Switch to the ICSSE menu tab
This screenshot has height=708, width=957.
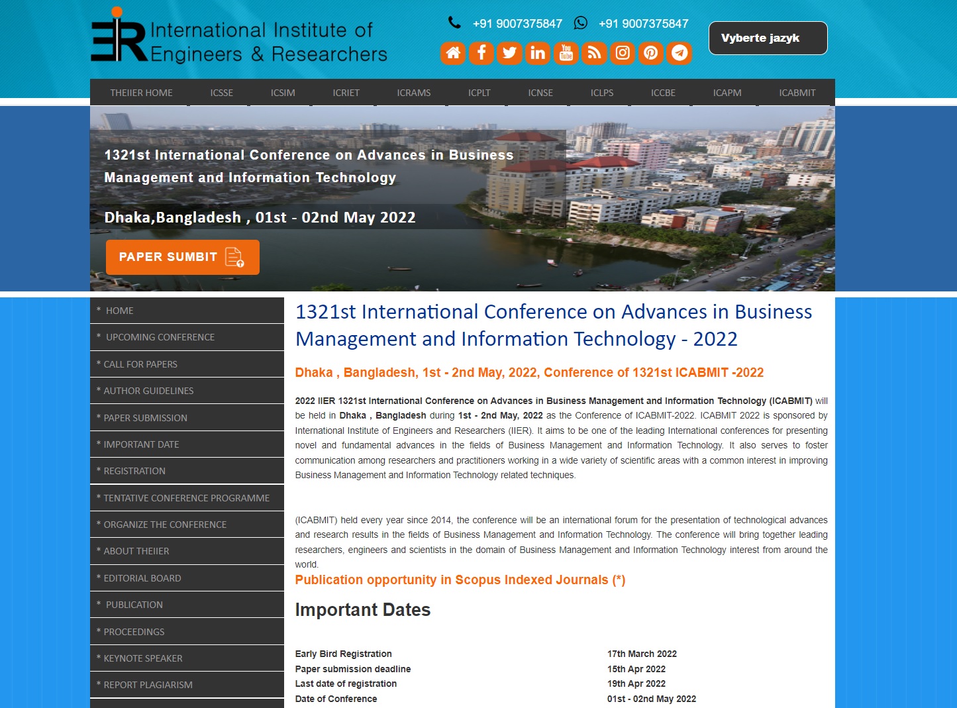click(x=221, y=92)
